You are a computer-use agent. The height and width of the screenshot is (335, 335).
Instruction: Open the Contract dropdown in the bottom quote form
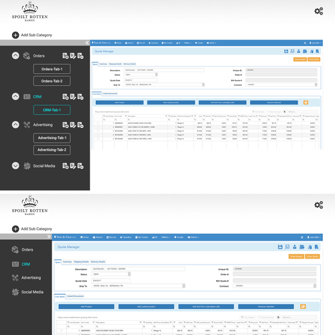pos(315,286)
